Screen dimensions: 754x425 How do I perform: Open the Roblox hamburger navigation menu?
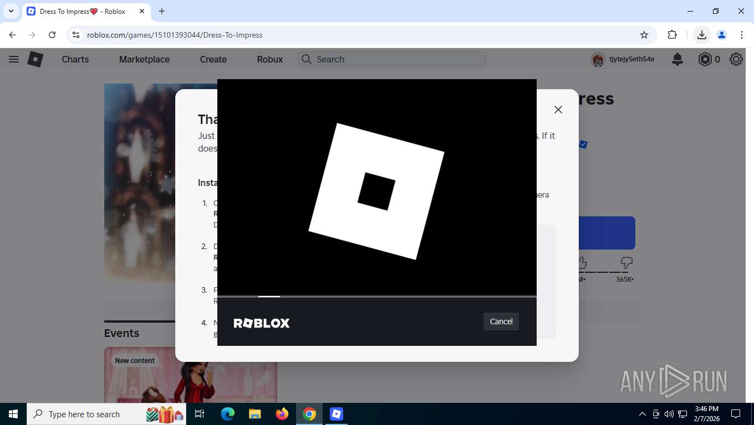pyautogui.click(x=14, y=59)
